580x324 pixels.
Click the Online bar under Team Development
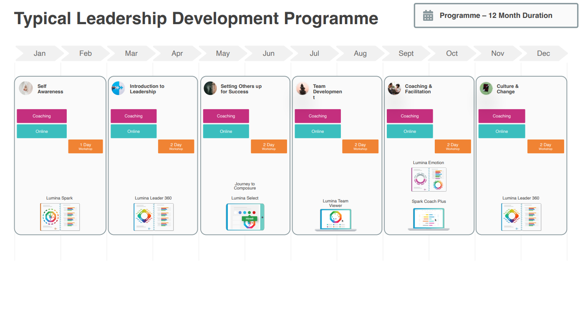318,131
